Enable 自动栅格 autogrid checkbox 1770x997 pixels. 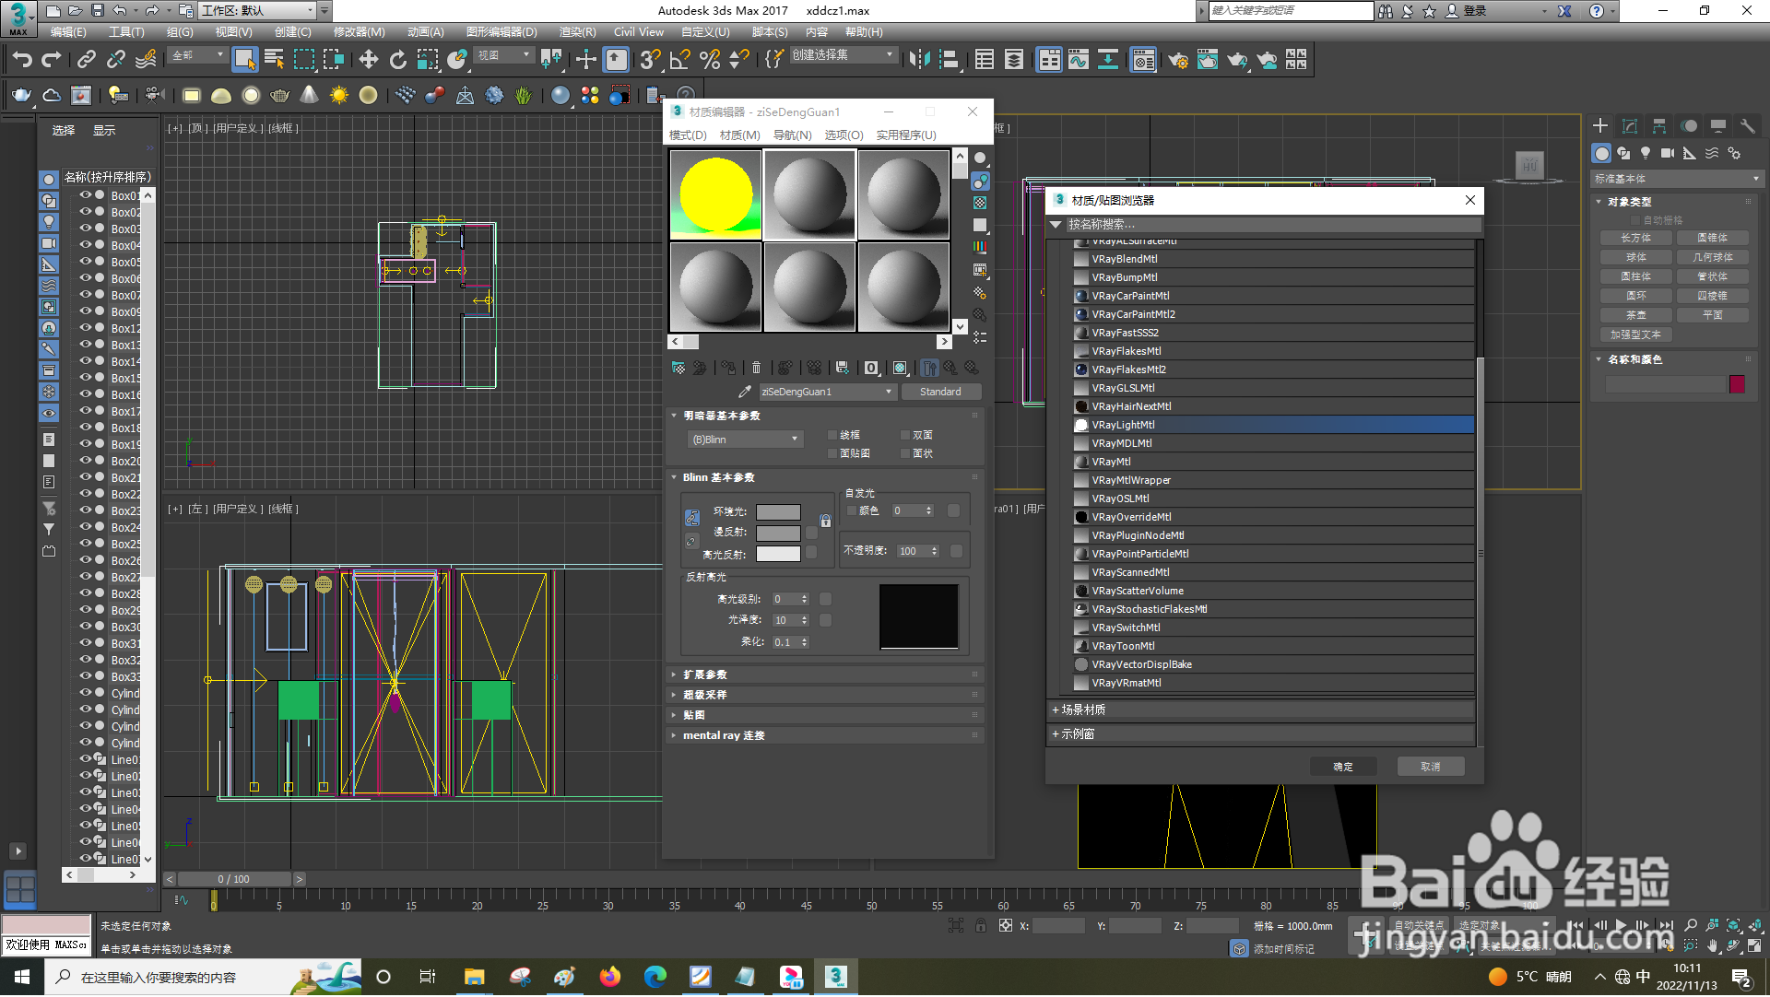(x=1635, y=221)
